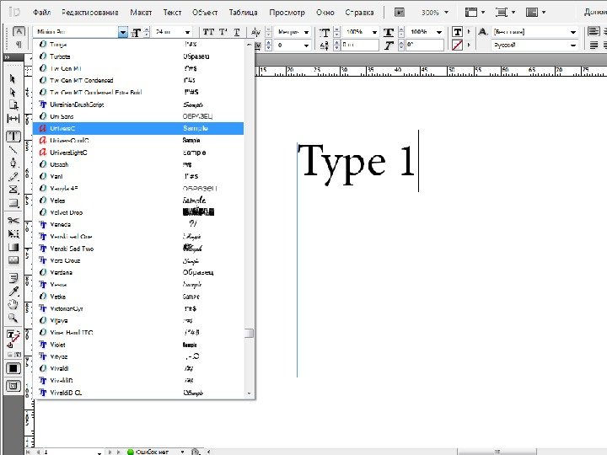Select the Type tool in the toolbox
607x455 pixels.
point(13,136)
